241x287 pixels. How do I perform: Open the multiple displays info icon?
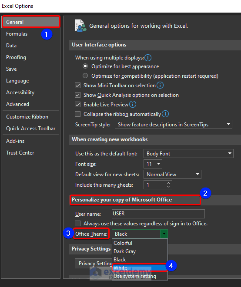148,58
